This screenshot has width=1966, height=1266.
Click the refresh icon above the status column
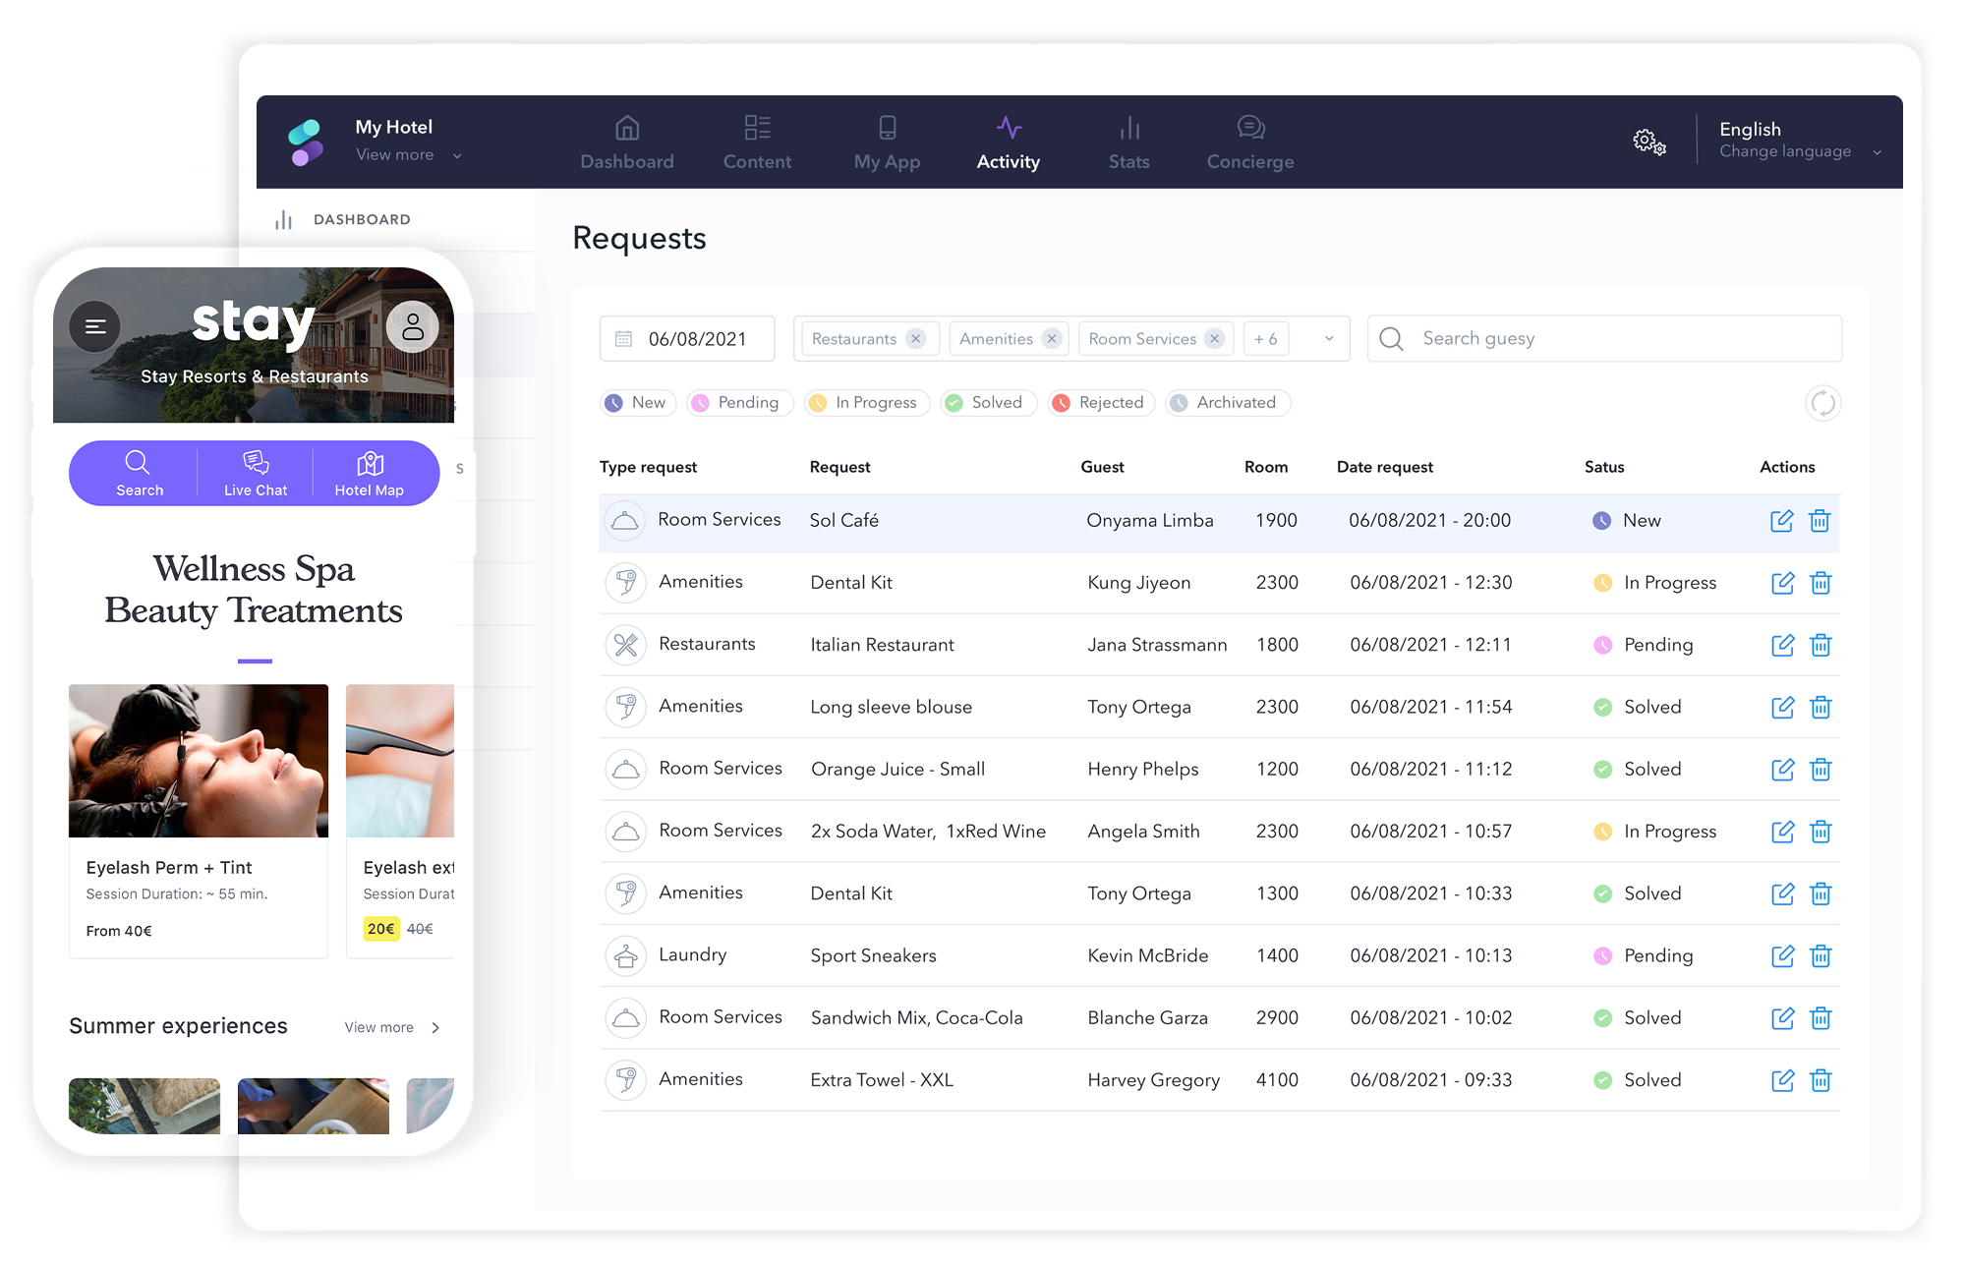pyautogui.click(x=1823, y=403)
